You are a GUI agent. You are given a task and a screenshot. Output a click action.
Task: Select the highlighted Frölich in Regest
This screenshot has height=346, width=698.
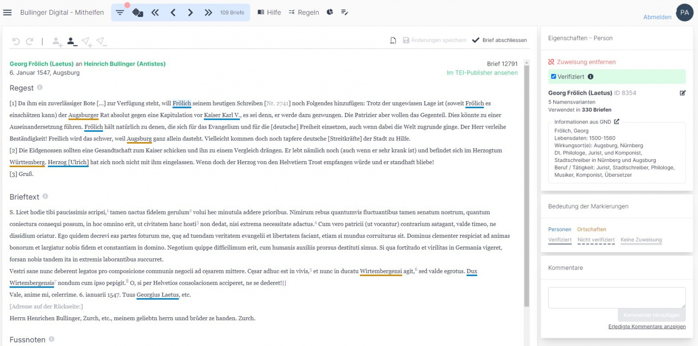click(182, 103)
